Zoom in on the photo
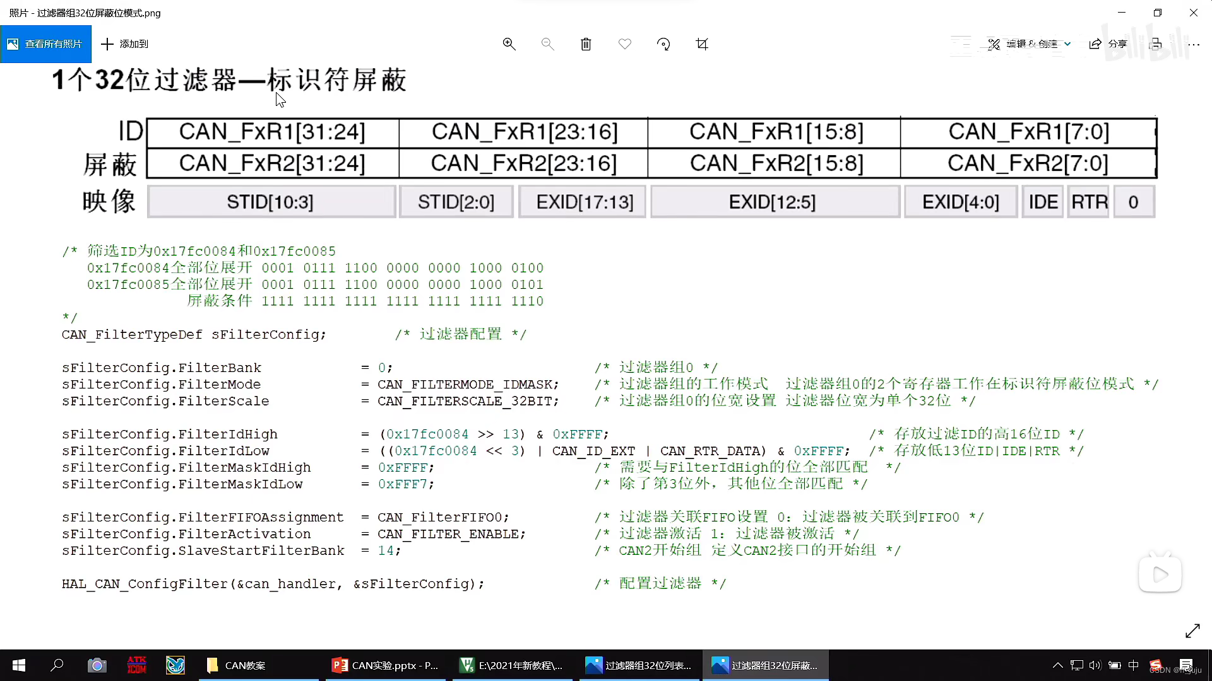This screenshot has width=1212, height=681. [x=509, y=44]
